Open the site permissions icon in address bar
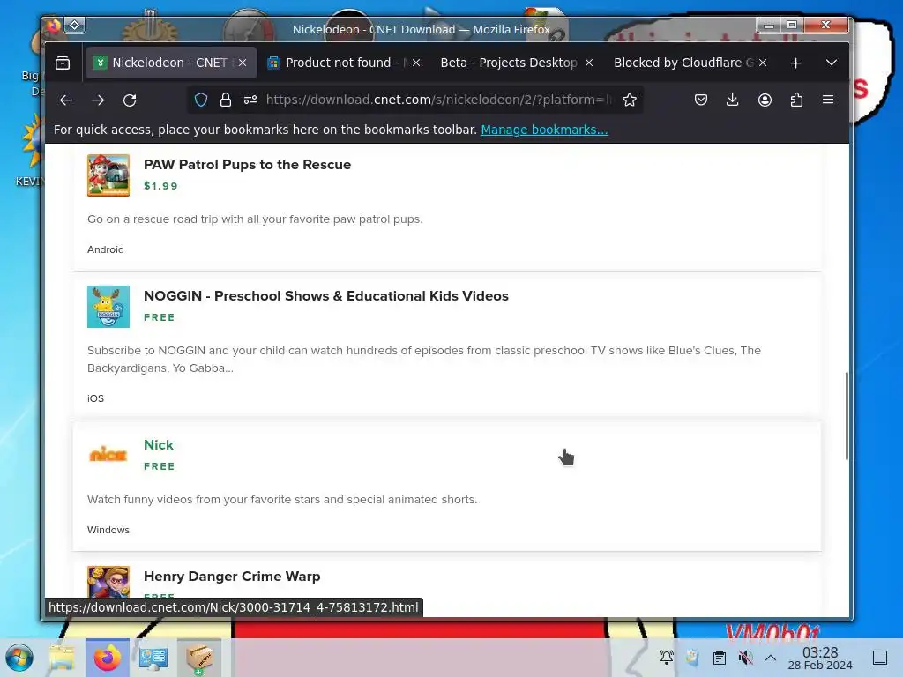 click(250, 100)
